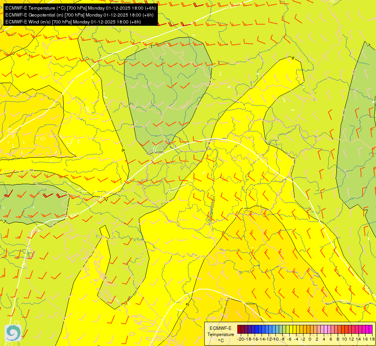The height and width of the screenshot is (346, 376).
Task: Click the -20 legend tick label
Action: coord(241,339)
